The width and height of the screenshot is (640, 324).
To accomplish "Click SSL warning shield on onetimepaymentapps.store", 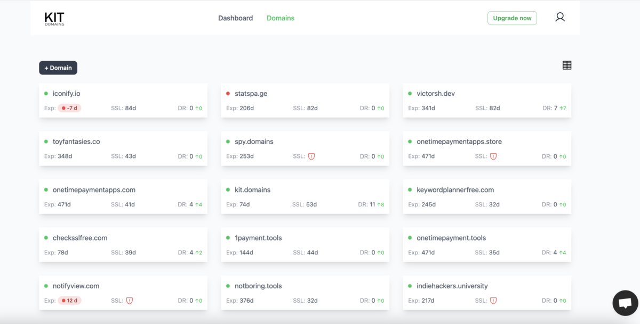I will [493, 156].
